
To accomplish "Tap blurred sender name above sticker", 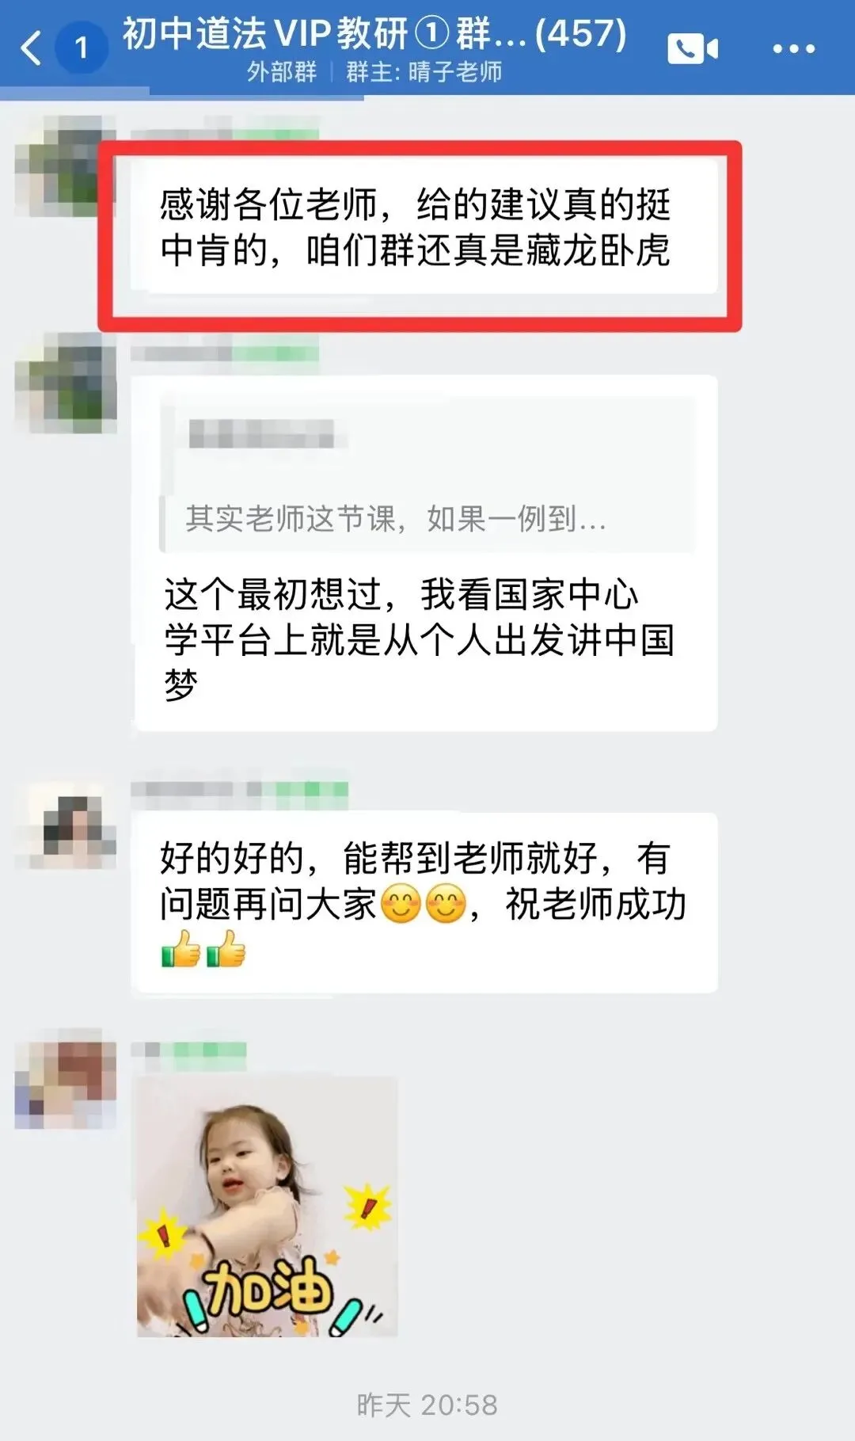I will (188, 1051).
